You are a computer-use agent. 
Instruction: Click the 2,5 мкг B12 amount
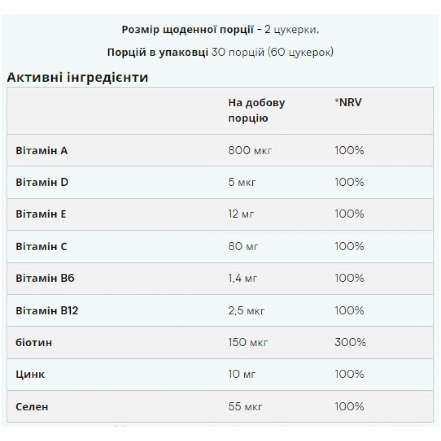[x=246, y=311]
